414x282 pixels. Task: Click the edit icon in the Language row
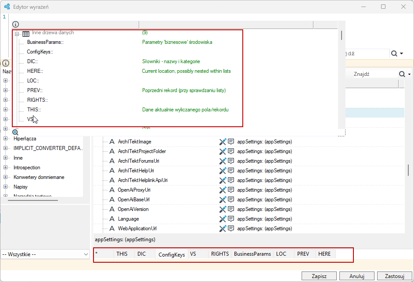point(223,219)
